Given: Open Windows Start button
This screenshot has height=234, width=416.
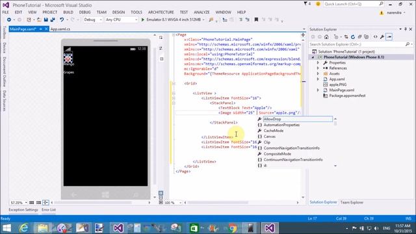Looking at the screenshot, I should (x=6, y=228).
